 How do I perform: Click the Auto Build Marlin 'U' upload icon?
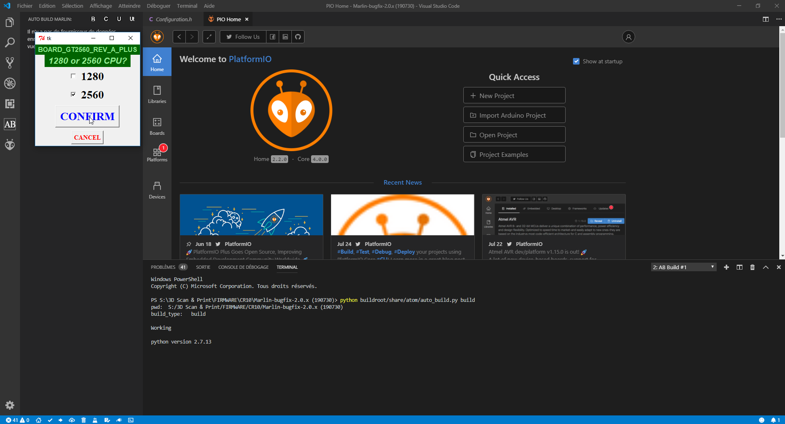pos(119,19)
